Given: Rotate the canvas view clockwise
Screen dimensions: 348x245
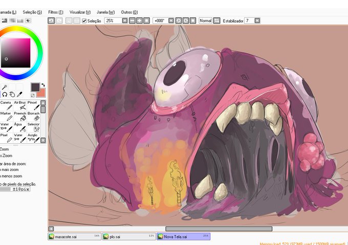Looking at the screenshot, I should (x=186, y=20).
